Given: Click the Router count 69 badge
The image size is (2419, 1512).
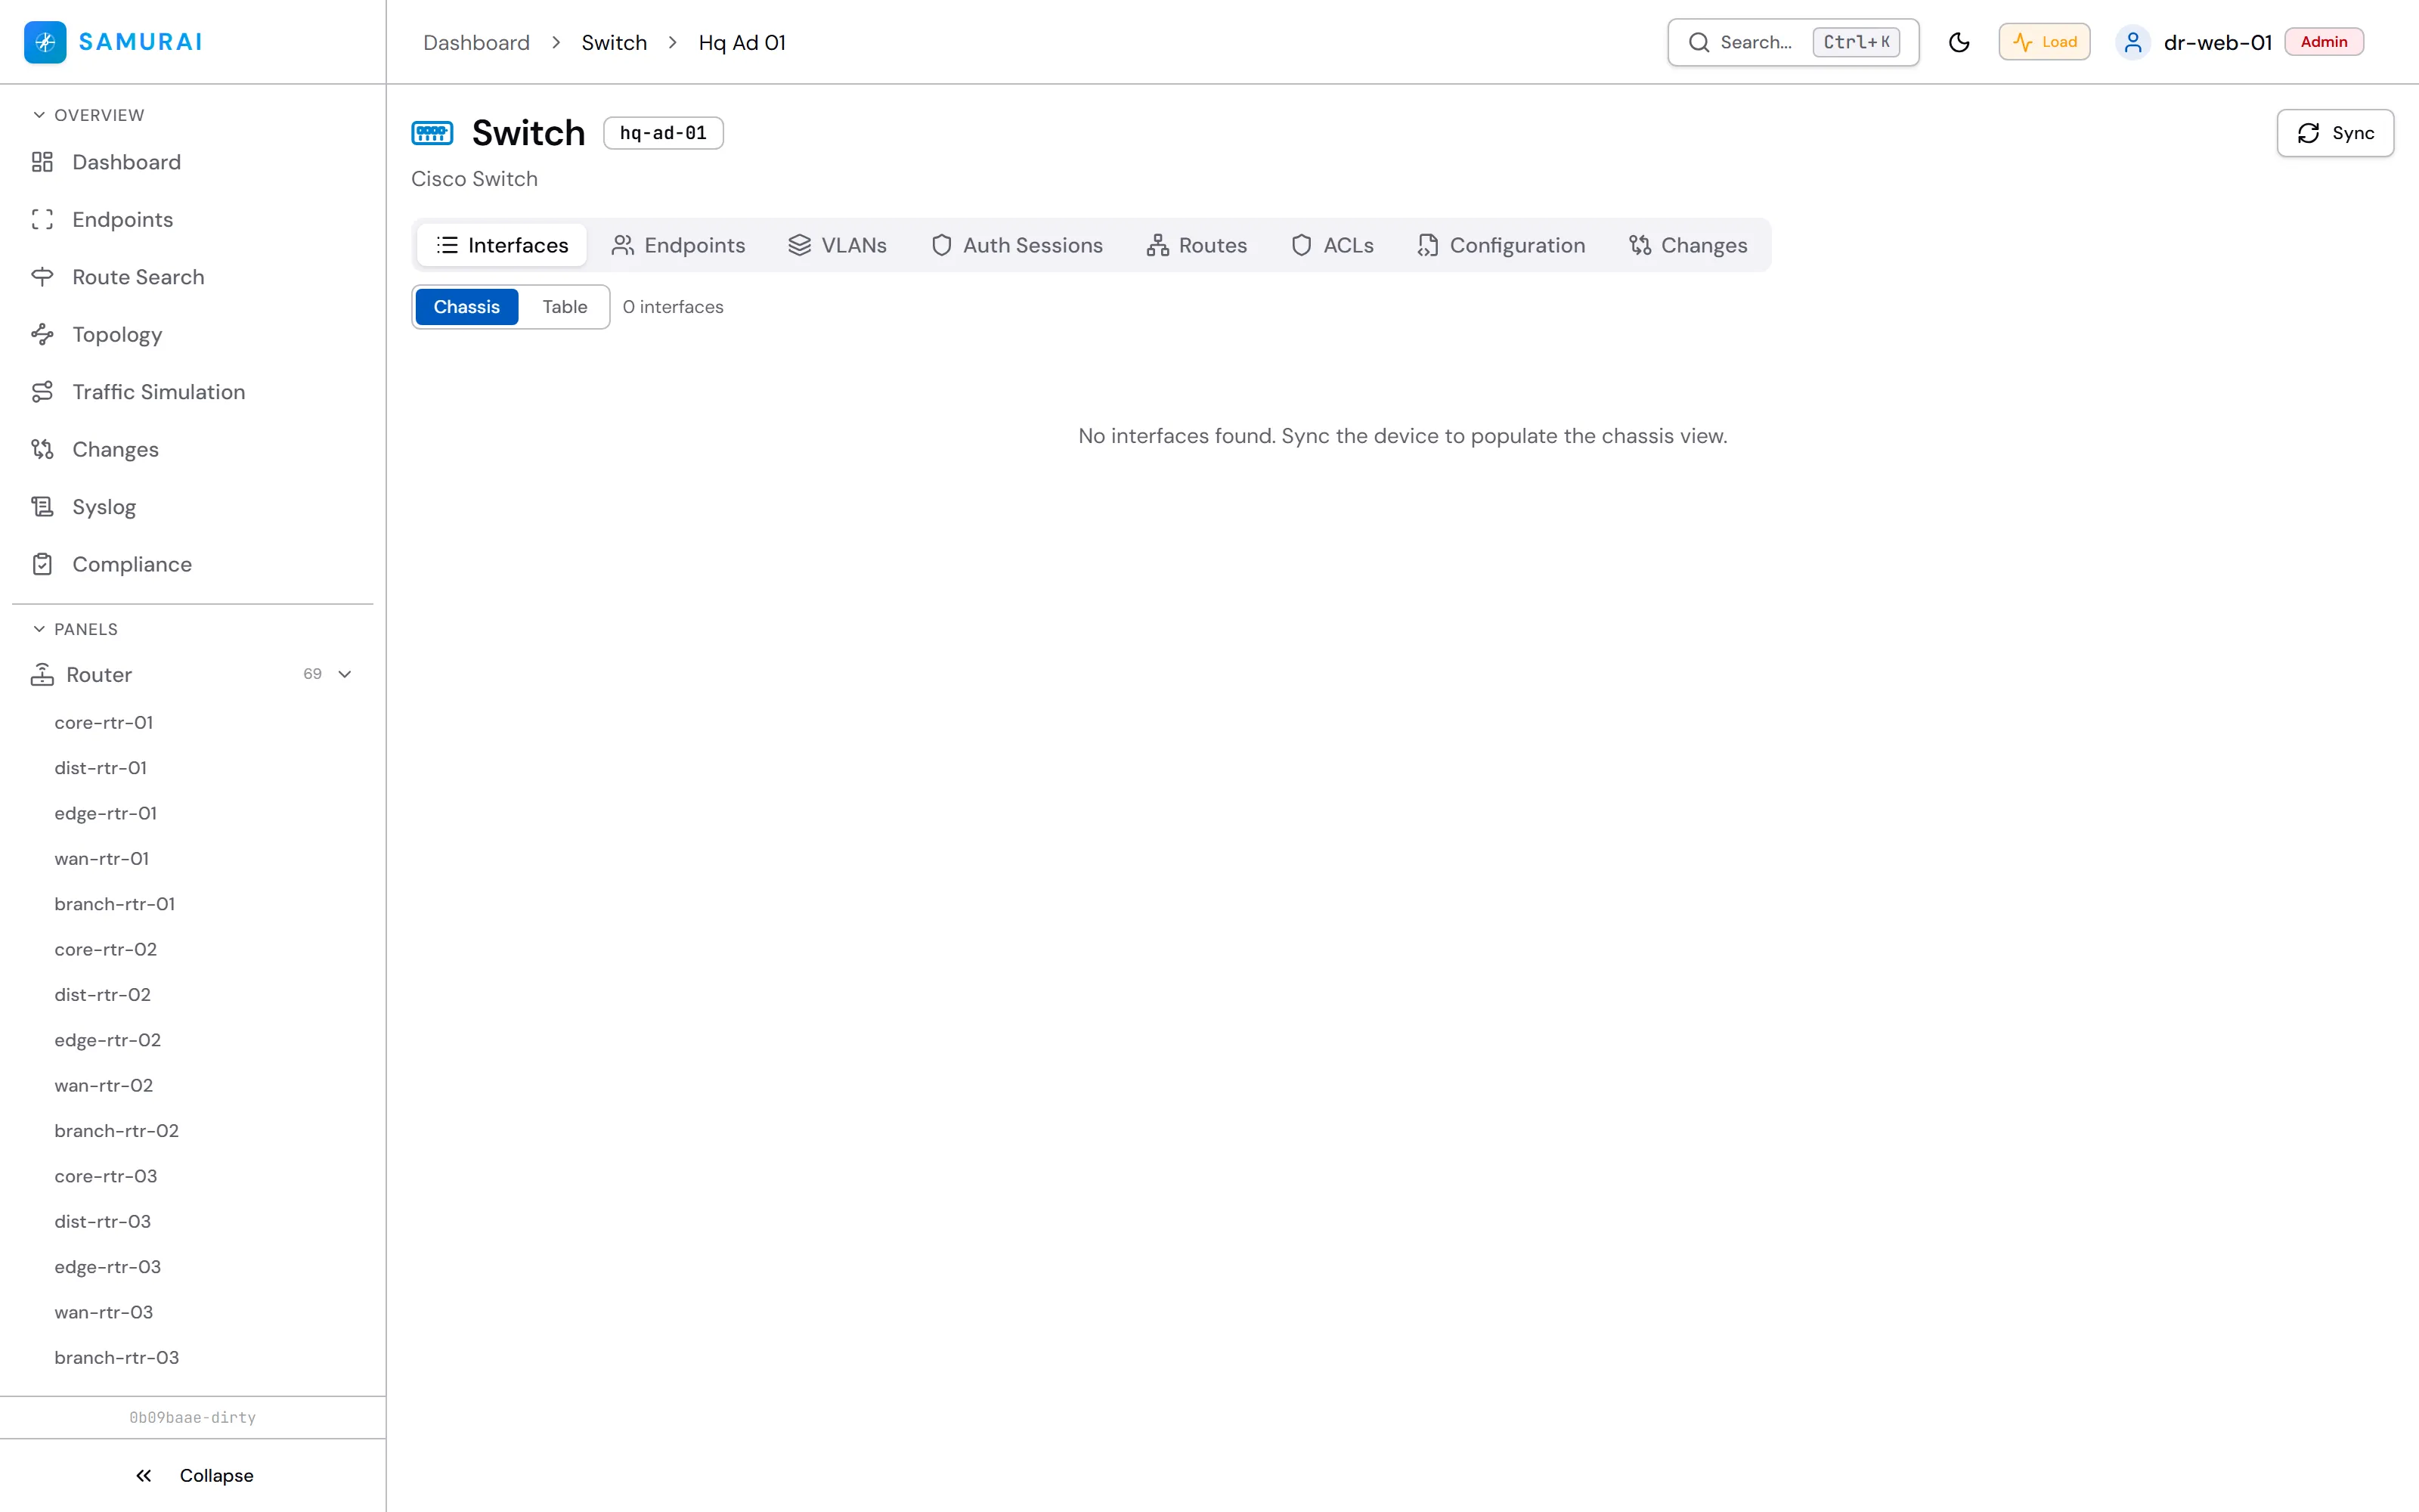Looking at the screenshot, I should (x=313, y=674).
